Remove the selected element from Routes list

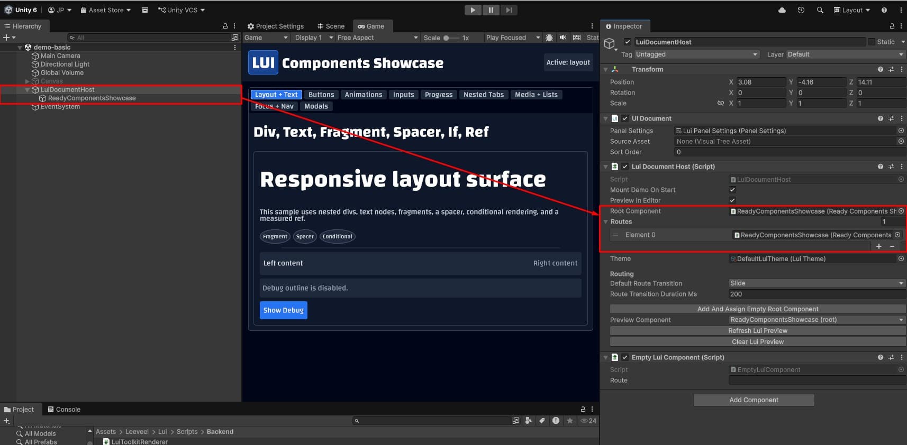pos(892,246)
